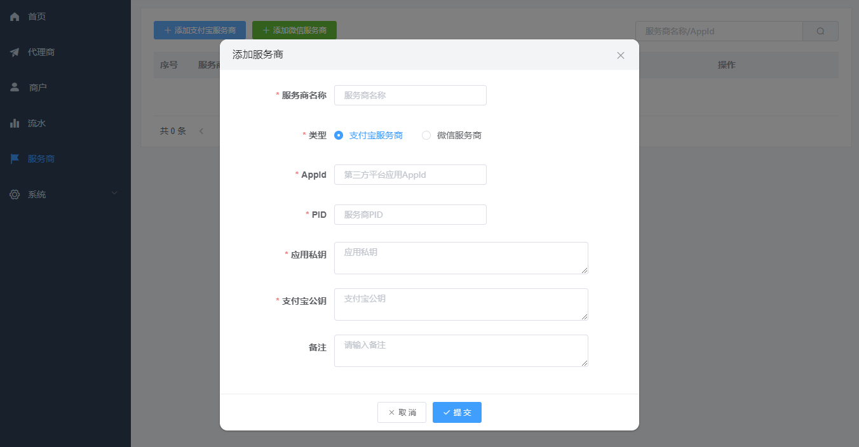
Task: Expand the 系统 menu chevron
Action: [114, 194]
